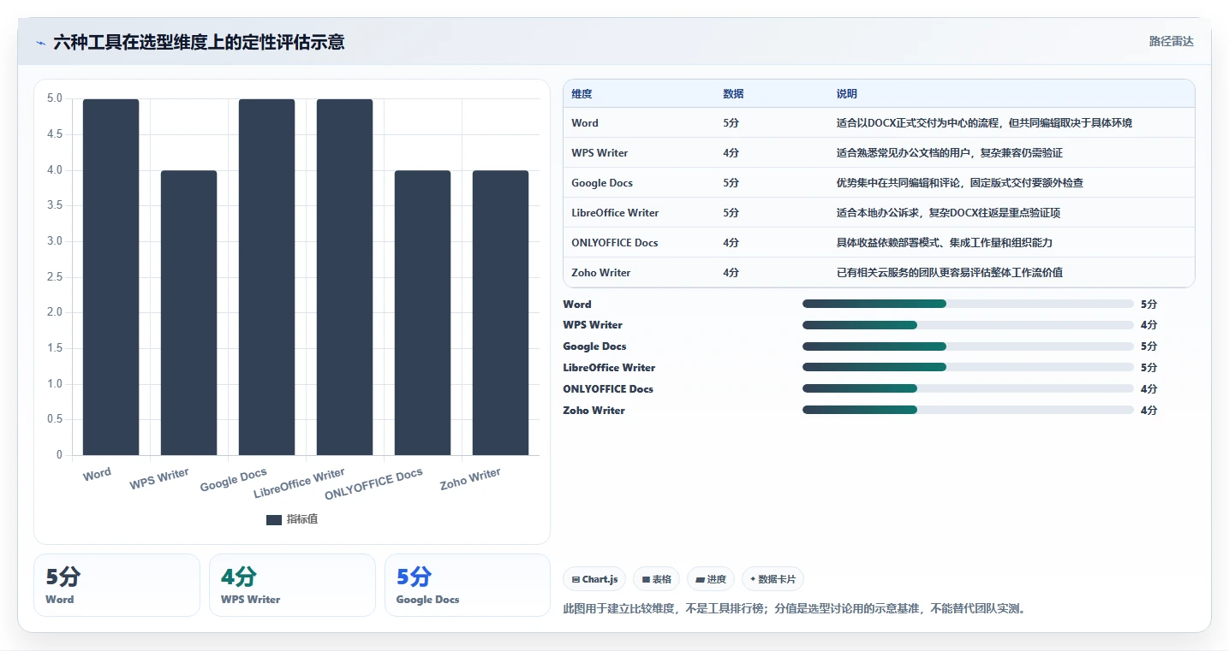This screenshot has width=1229, height=651.
Task: Select the WPS Writer bar in chart
Action: tap(188, 313)
